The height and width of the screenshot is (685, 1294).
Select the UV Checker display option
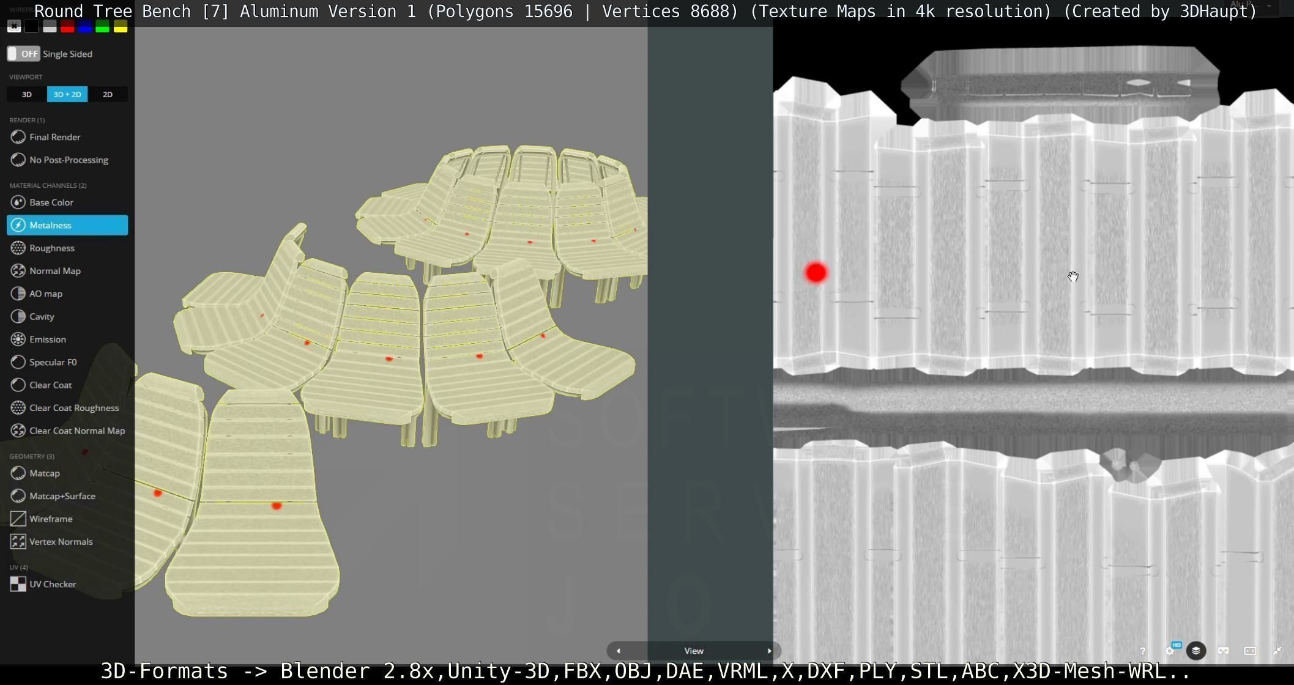(x=52, y=584)
